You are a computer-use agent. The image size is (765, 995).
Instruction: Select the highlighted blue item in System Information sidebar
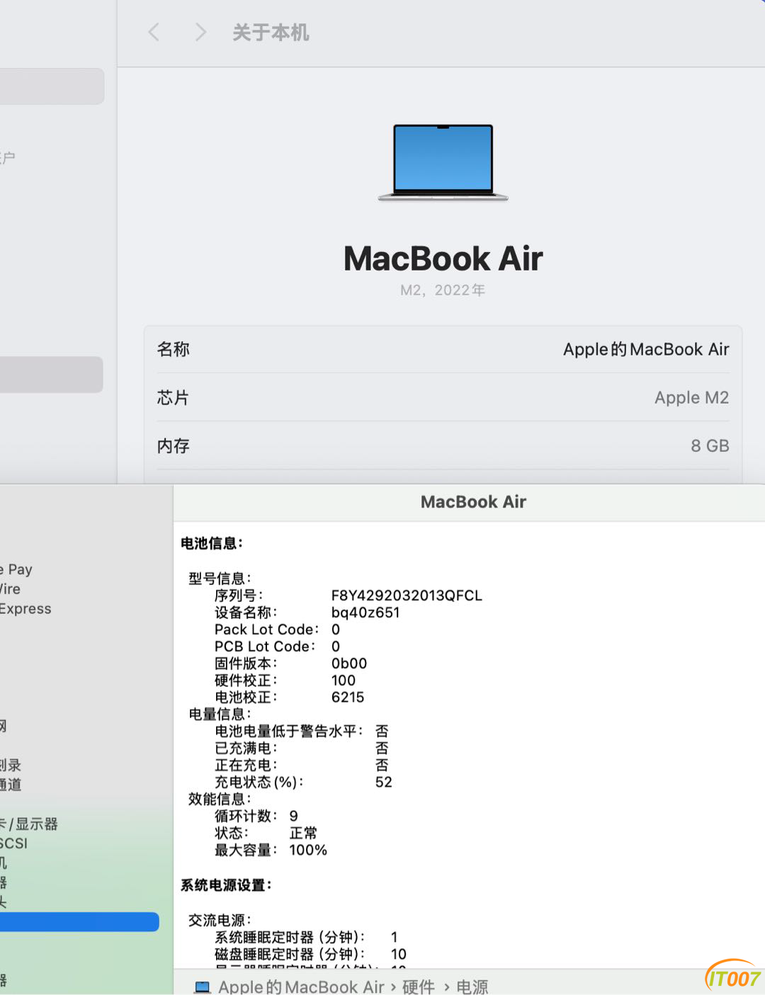[x=79, y=921]
